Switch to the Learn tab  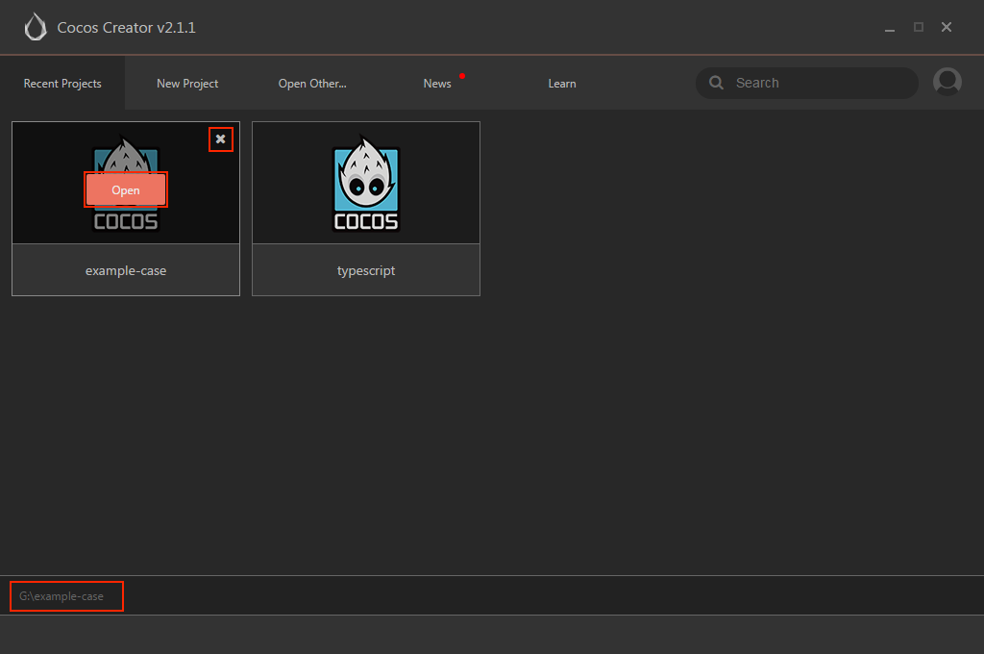[x=561, y=83]
